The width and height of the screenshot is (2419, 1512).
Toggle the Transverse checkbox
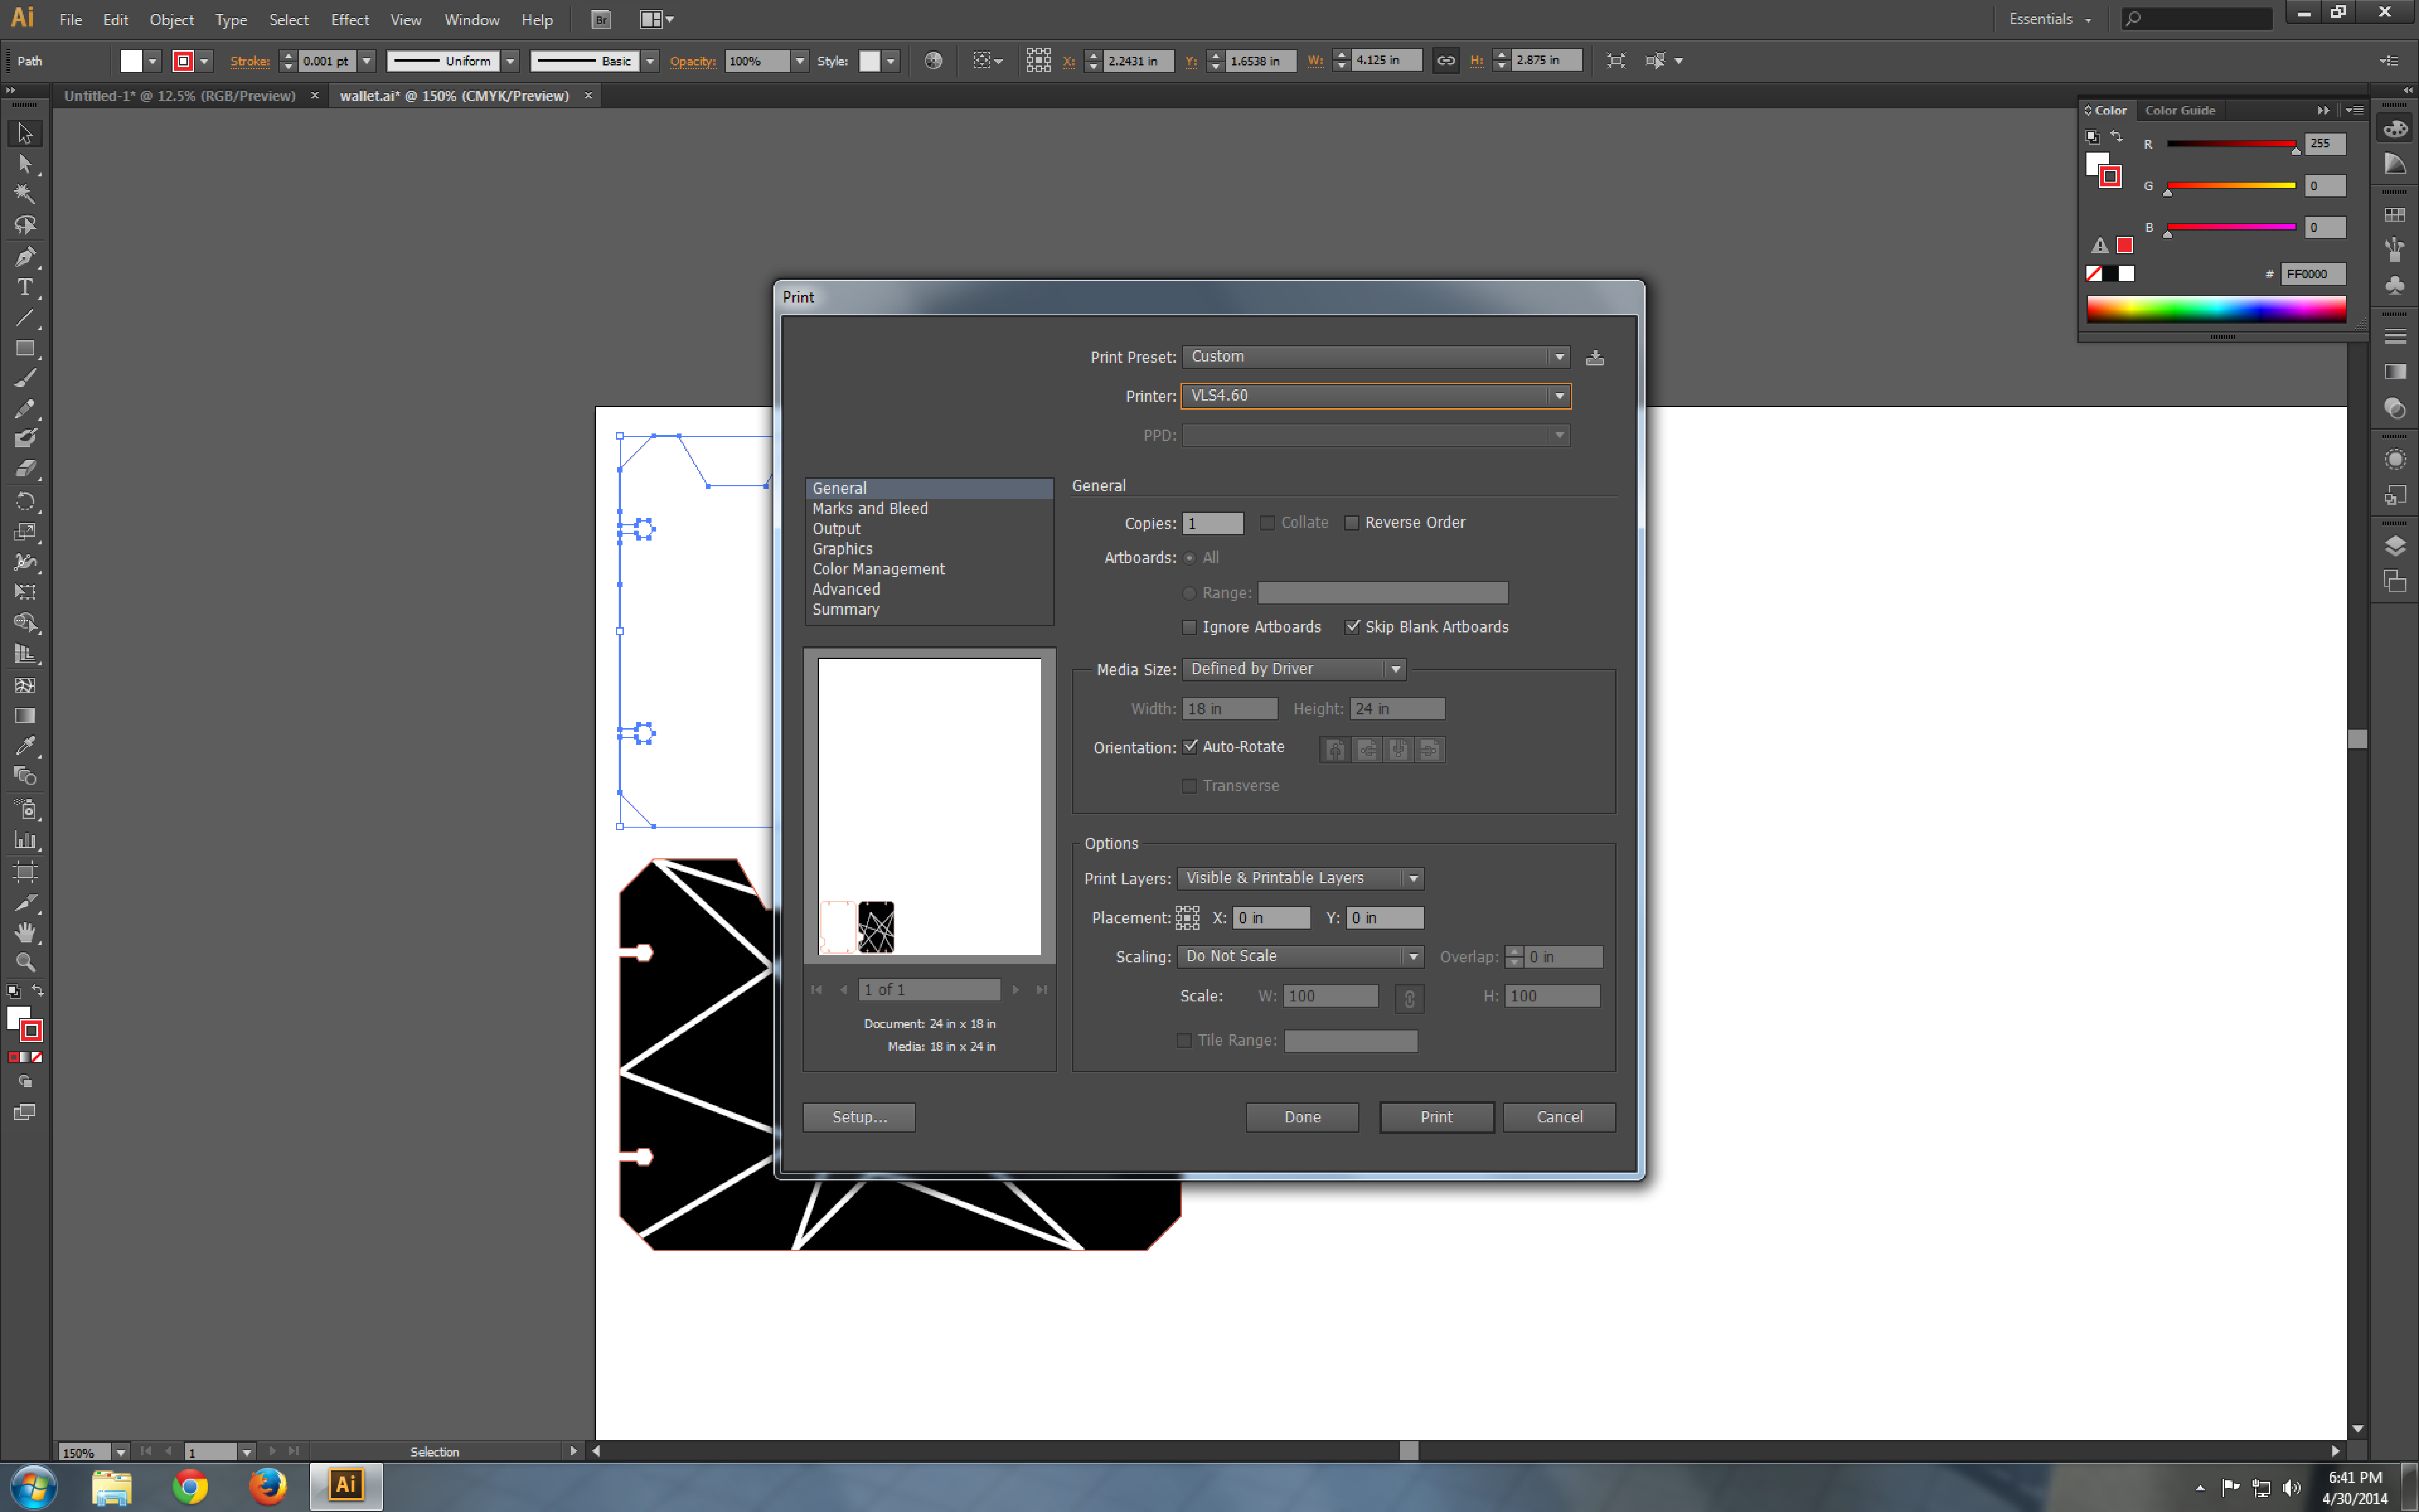point(1189,786)
